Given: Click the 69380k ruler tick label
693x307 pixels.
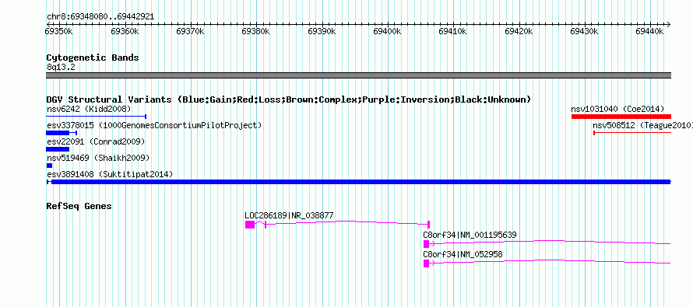Looking at the screenshot, I should [256, 31].
